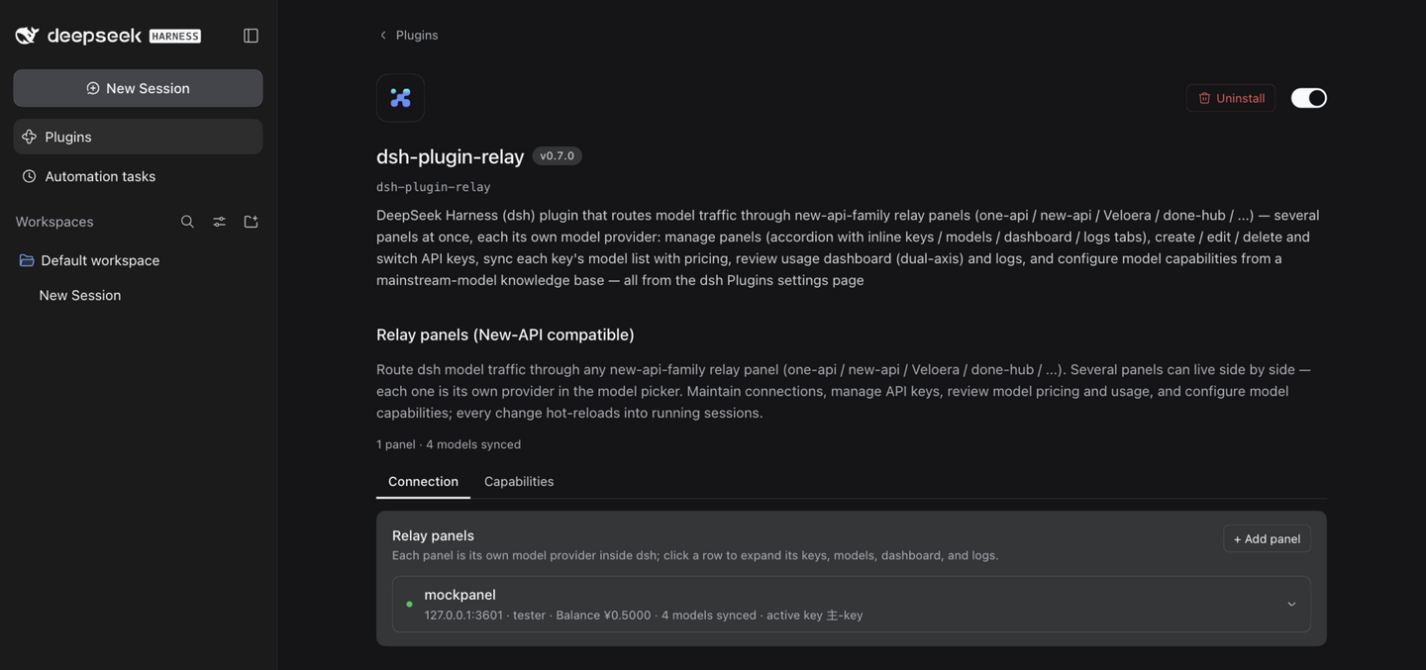
Task: Click the Workspaces heading
Action: point(54,222)
